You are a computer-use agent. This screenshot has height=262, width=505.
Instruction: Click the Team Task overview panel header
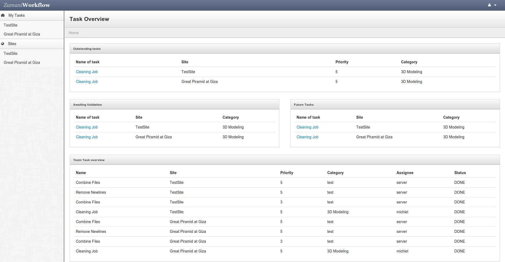pyautogui.click(x=89, y=160)
